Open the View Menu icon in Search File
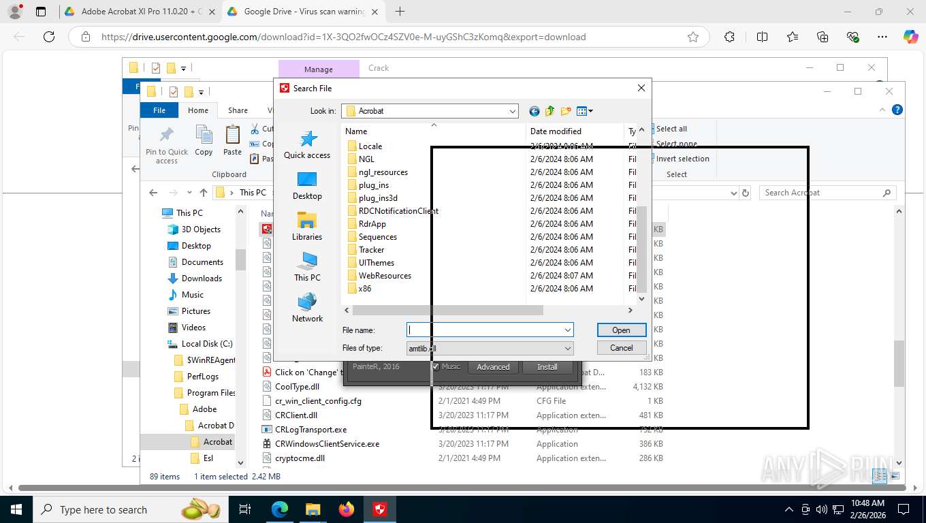This screenshot has height=523, width=926. [x=585, y=111]
